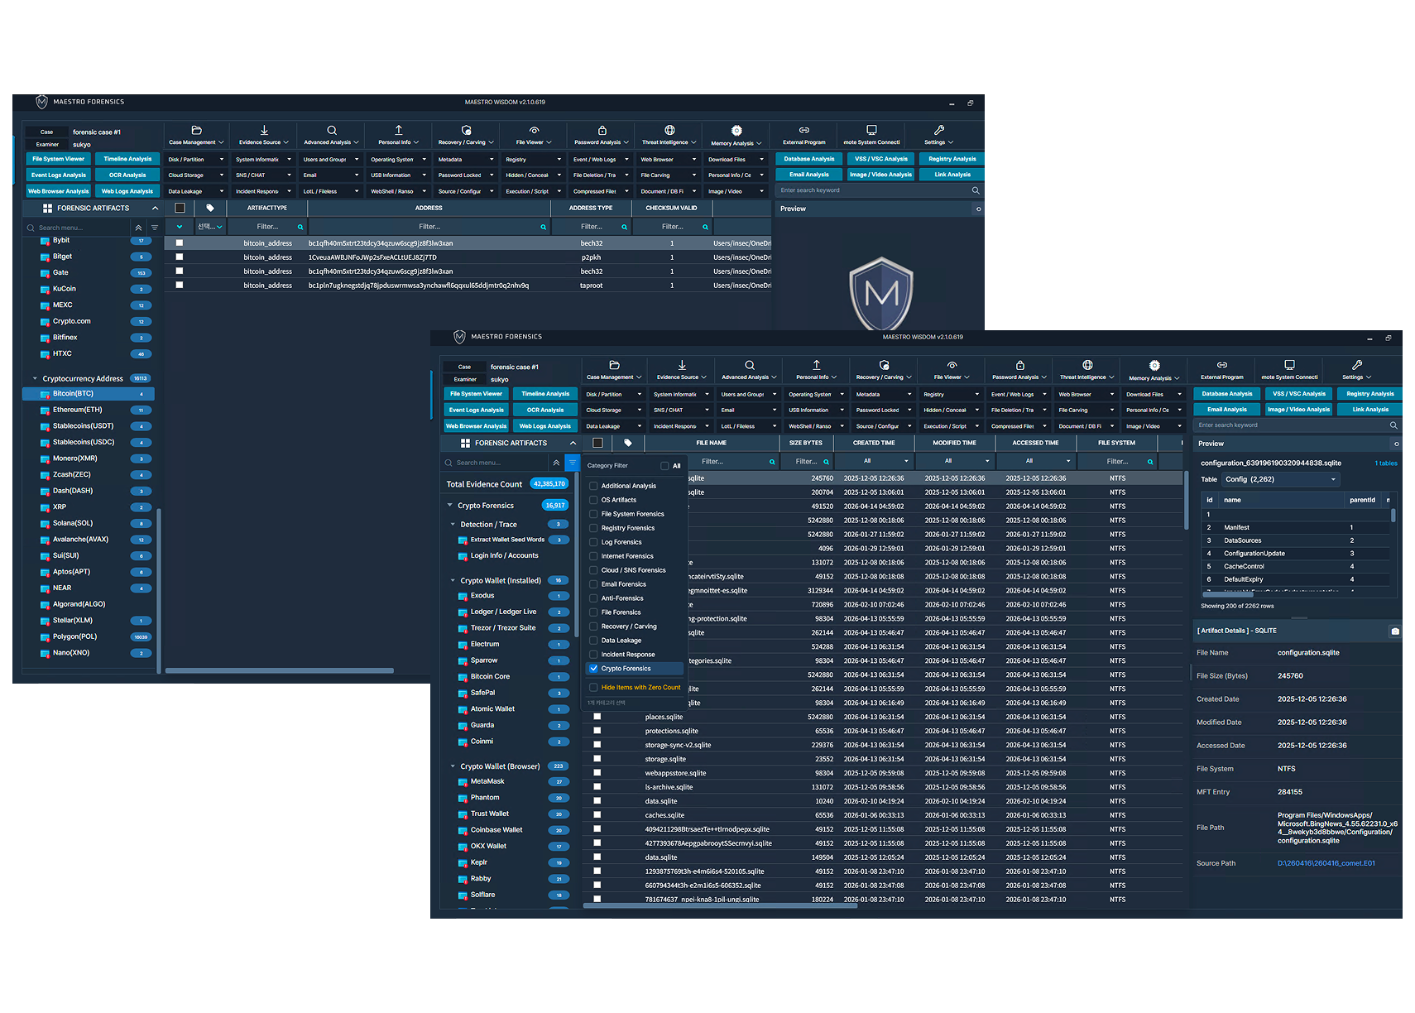Open File Viewer eye icon in front window
Image resolution: width=1415 pixels, height=1013 pixels.
(x=952, y=365)
